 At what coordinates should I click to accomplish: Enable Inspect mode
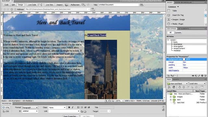coord(59,5)
